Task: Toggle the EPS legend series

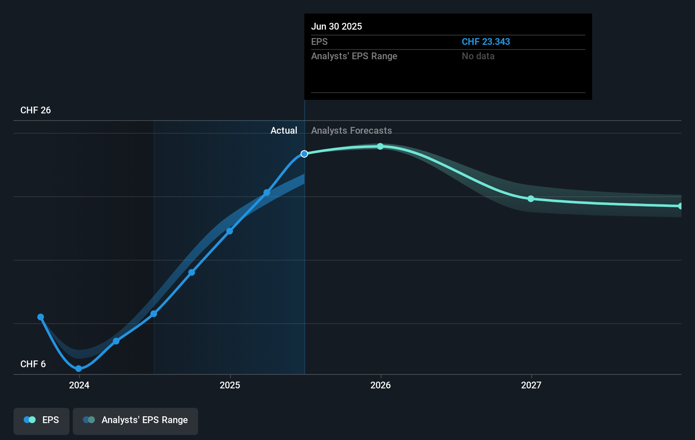Action: pyautogui.click(x=41, y=420)
